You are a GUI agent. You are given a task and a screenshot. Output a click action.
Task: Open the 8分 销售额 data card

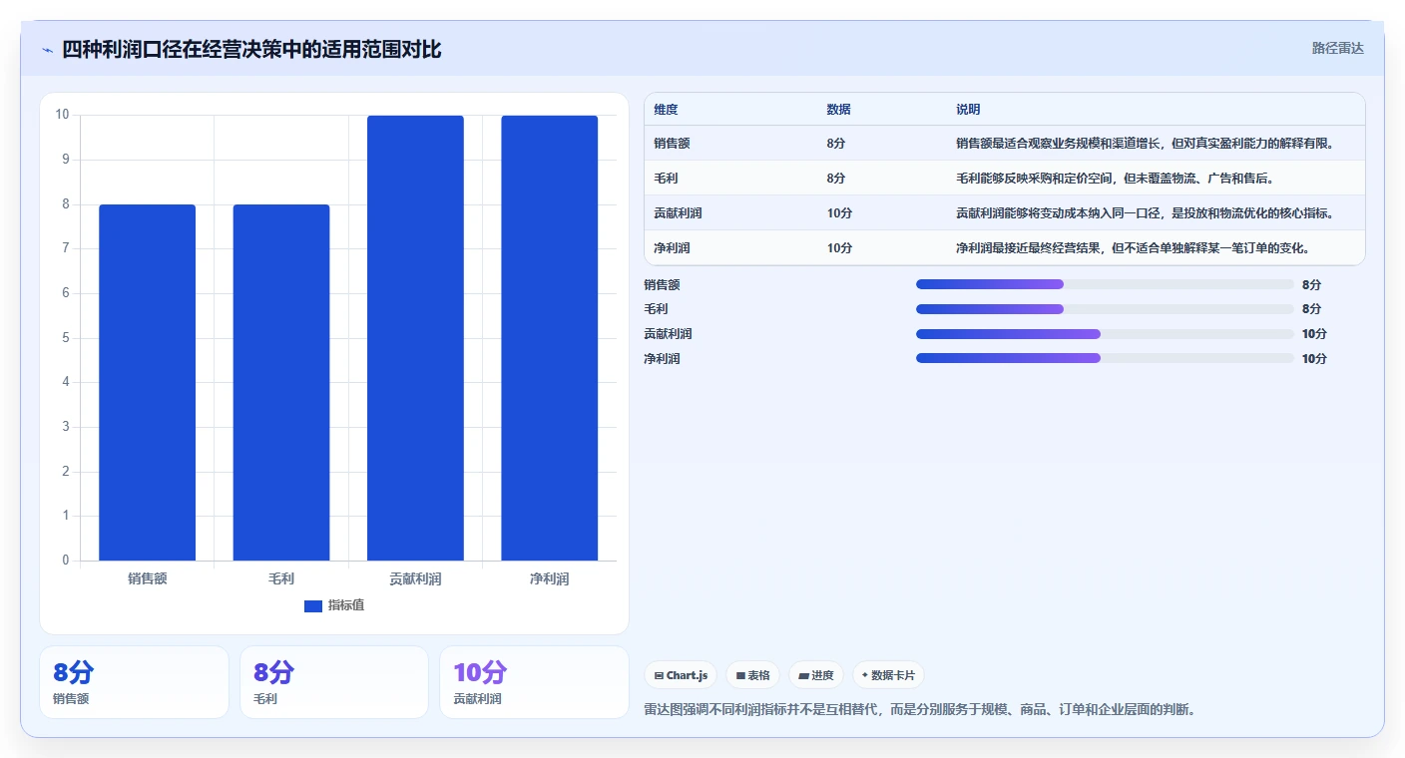tap(135, 682)
